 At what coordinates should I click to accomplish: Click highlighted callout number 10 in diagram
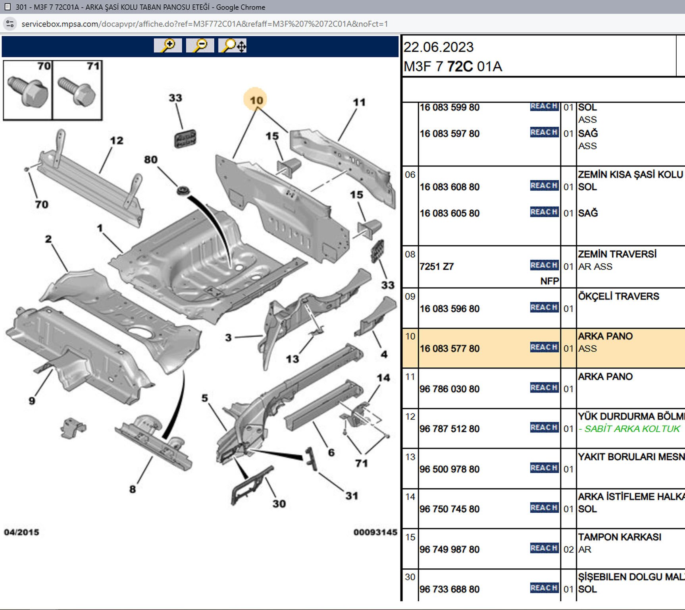pyautogui.click(x=256, y=100)
